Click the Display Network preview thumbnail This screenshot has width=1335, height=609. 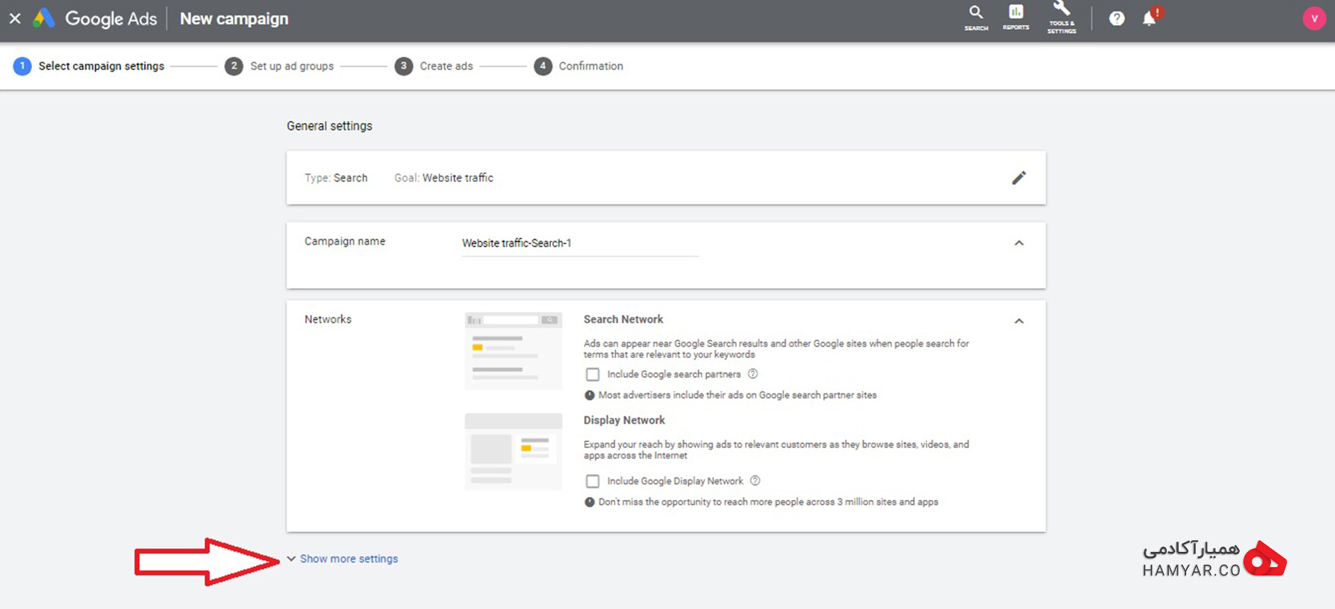pyautogui.click(x=513, y=452)
